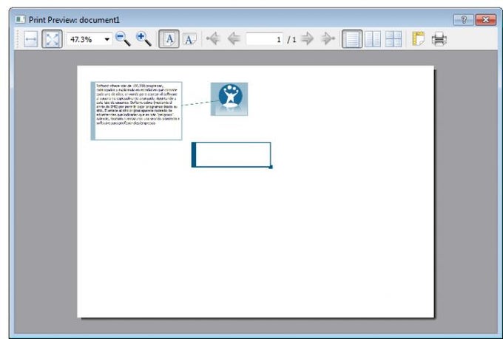Open the help question mark button
The image size is (503, 339).
click(x=464, y=20)
